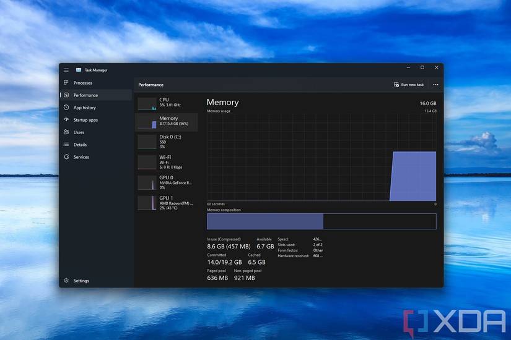Viewport: 511px width, 340px height.
Task: Click the 6.7 GB Available value
Action: [x=265, y=247]
